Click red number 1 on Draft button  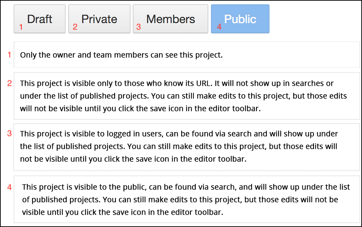(21, 27)
